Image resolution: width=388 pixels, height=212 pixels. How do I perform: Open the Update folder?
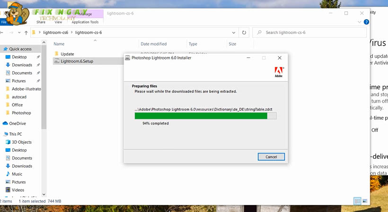(x=67, y=54)
